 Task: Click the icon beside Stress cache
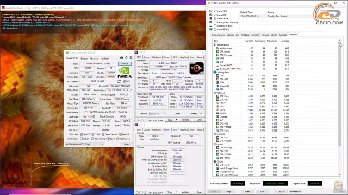click(x=210, y=18)
